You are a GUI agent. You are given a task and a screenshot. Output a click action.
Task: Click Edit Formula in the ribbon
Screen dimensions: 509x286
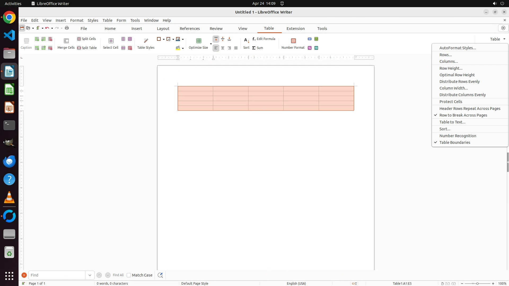coord(264,39)
